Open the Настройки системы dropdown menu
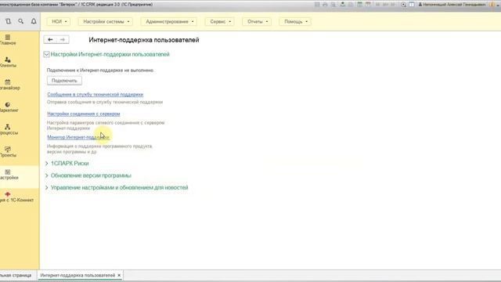This screenshot has width=501, height=282. tap(106, 21)
